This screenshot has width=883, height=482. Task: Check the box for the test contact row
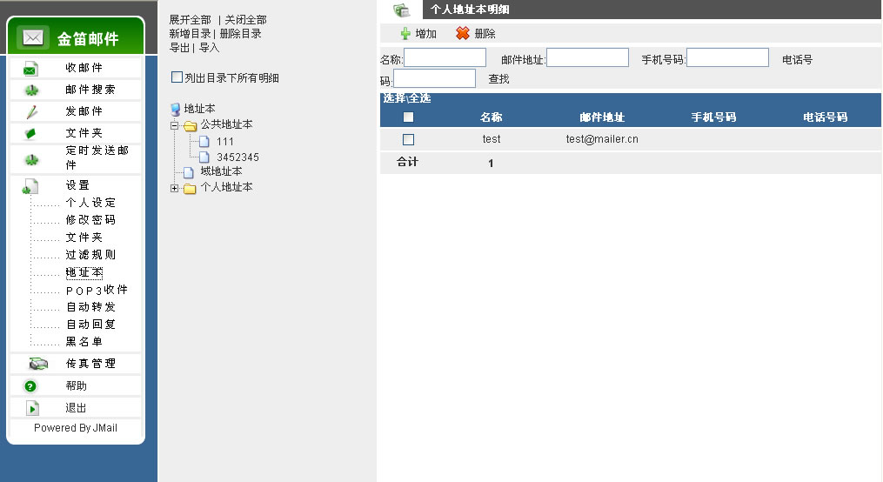[x=408, y=139]
